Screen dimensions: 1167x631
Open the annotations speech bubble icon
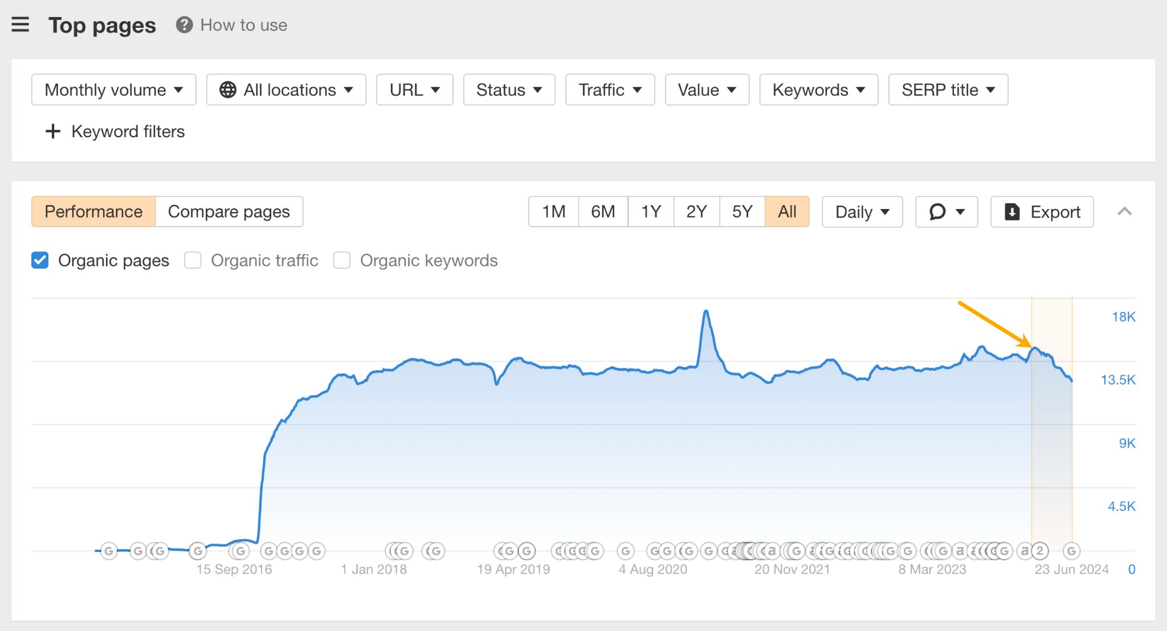pyautogui.click(x=937, y=212)
